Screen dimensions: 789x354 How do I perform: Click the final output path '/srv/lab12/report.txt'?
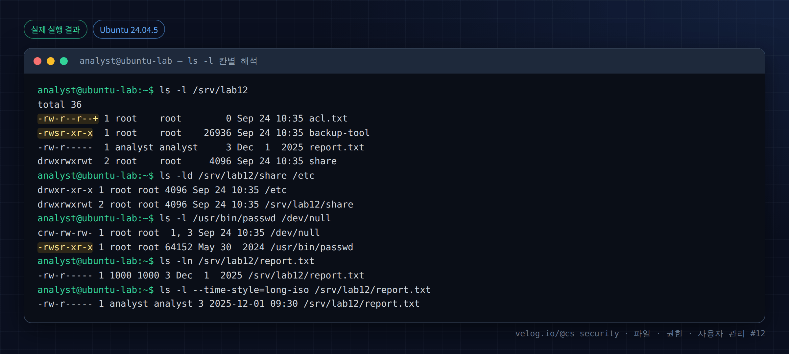[362, 304]
